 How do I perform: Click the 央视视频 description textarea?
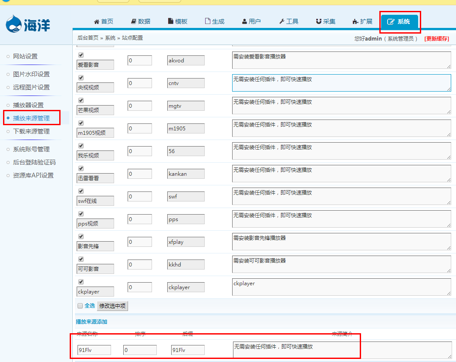click(x=341, y=83)
